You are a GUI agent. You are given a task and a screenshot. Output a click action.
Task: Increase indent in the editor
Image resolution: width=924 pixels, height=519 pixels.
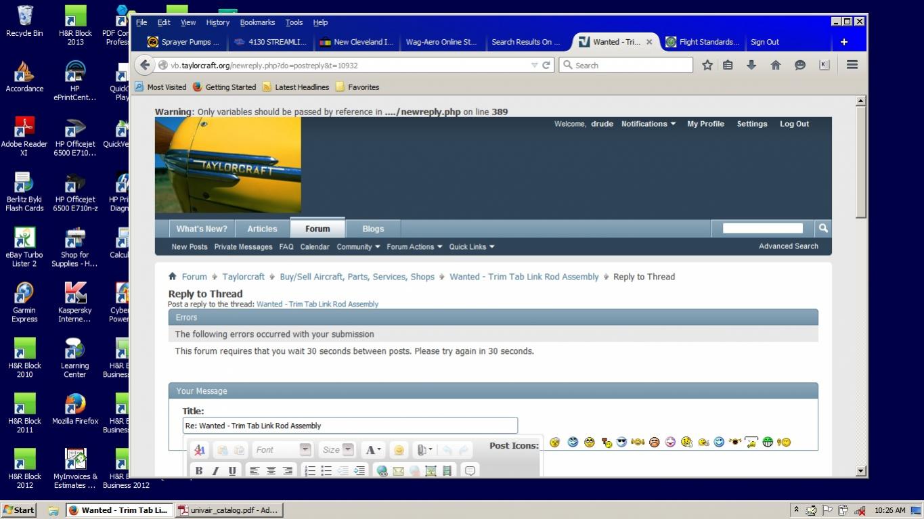[x=359, y=470]
